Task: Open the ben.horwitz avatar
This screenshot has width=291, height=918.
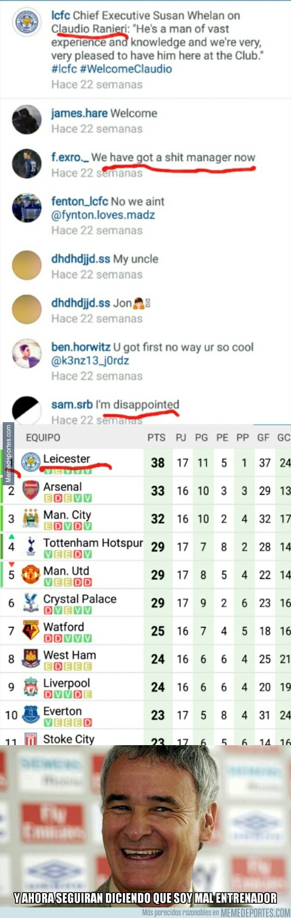Action: (27, 354)
